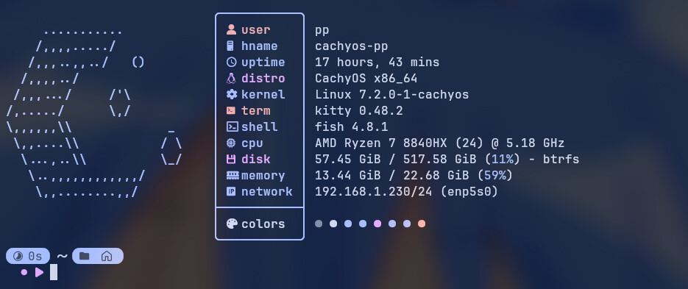688x289 pixels.
Task: Click the 'term' label
Action: pos(256,111)
